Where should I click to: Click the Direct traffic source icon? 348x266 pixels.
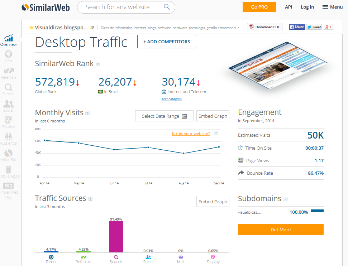pos(51,257)
